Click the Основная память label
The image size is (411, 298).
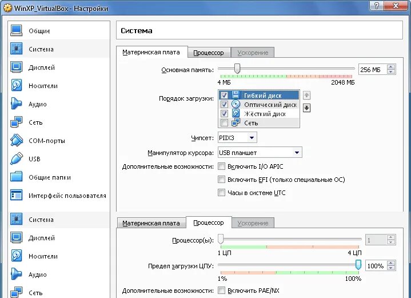187,70
